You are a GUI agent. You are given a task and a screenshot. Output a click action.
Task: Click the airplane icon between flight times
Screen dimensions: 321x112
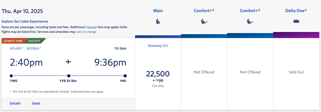69,62
